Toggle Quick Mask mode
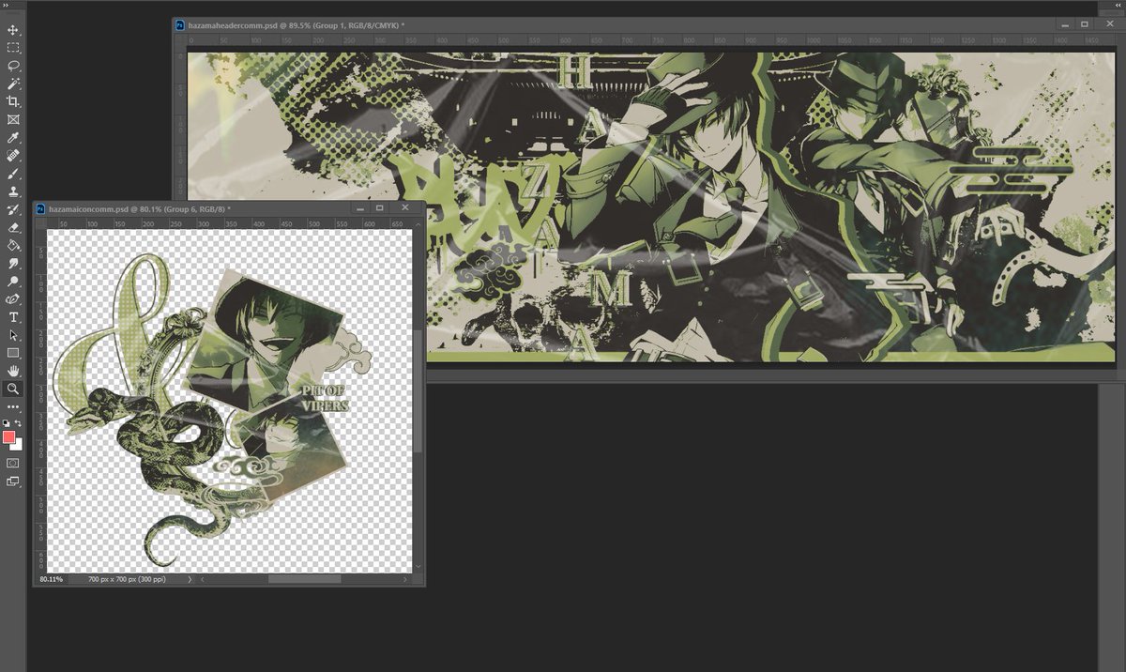The width and height of the screenshot is (1126, 672). coord(13,464)
